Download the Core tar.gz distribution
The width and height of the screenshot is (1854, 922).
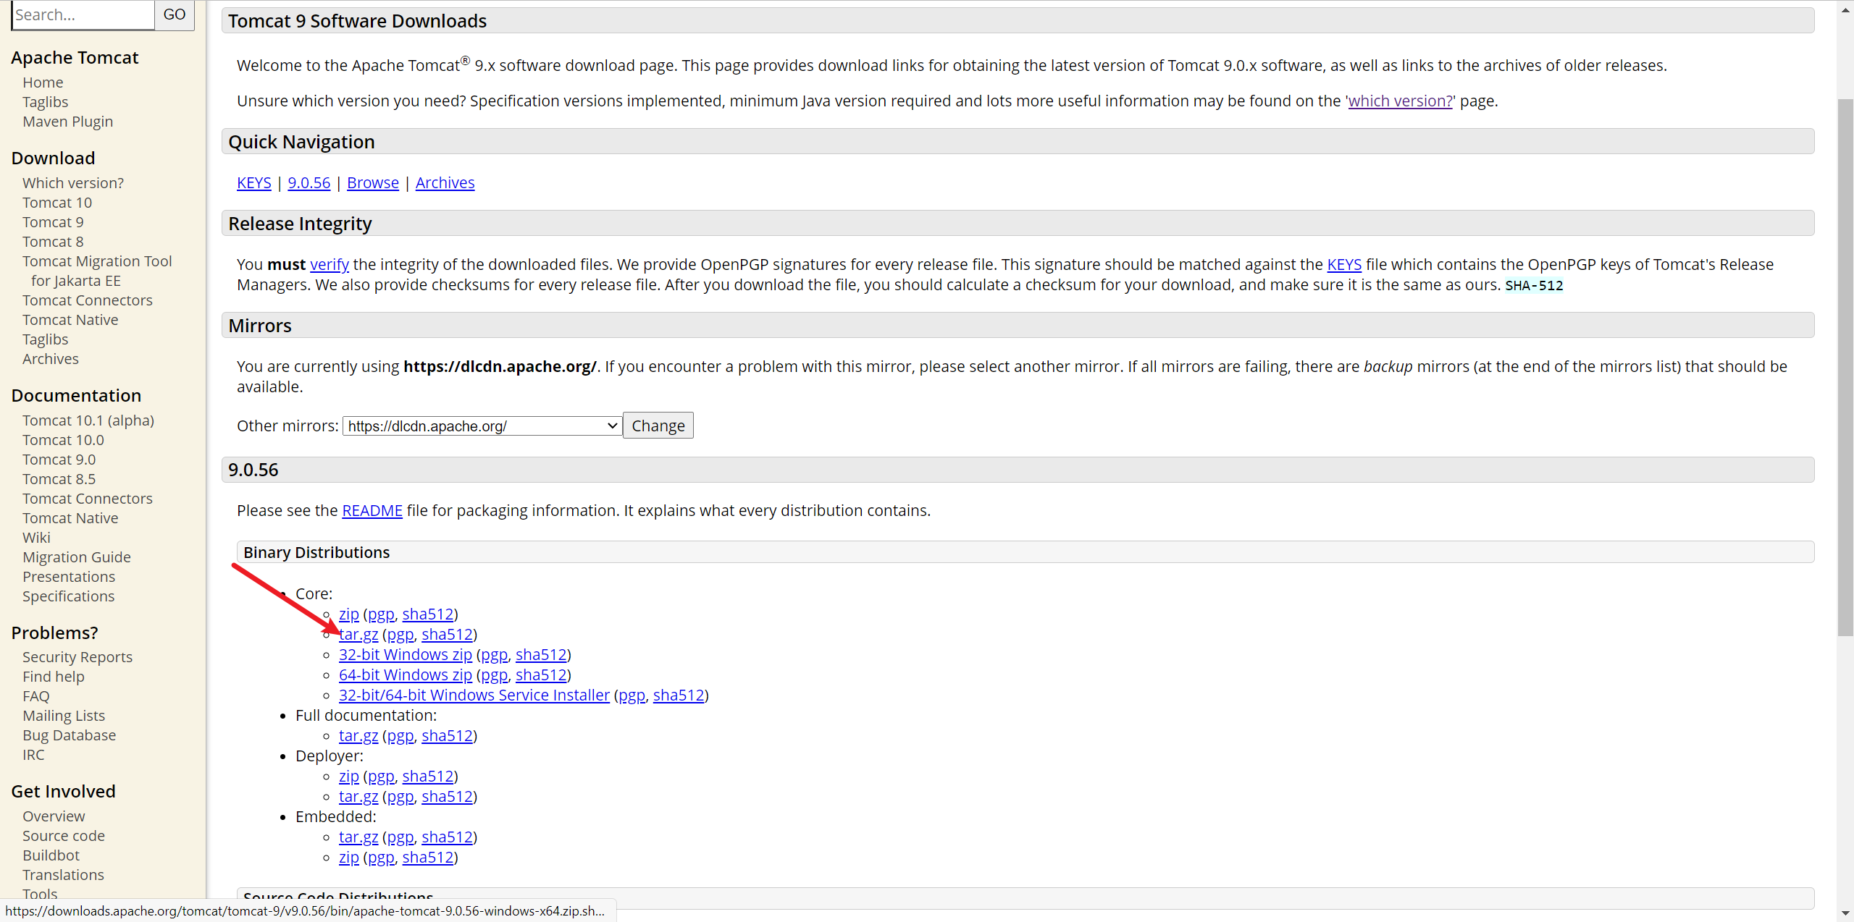[x=358, y=635]
